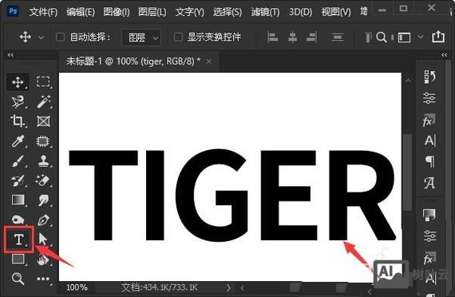Open the 图像(I) menu
Screen dimensions: 455x297
[117, 12]
